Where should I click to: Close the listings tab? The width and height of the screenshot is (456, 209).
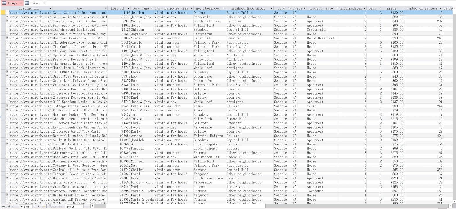(x=20, y=3)
